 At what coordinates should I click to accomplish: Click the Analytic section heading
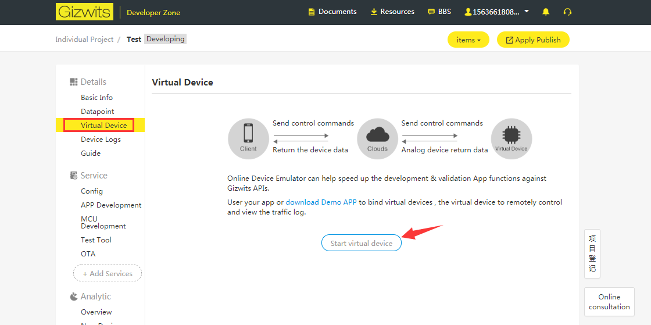point(95,297)
